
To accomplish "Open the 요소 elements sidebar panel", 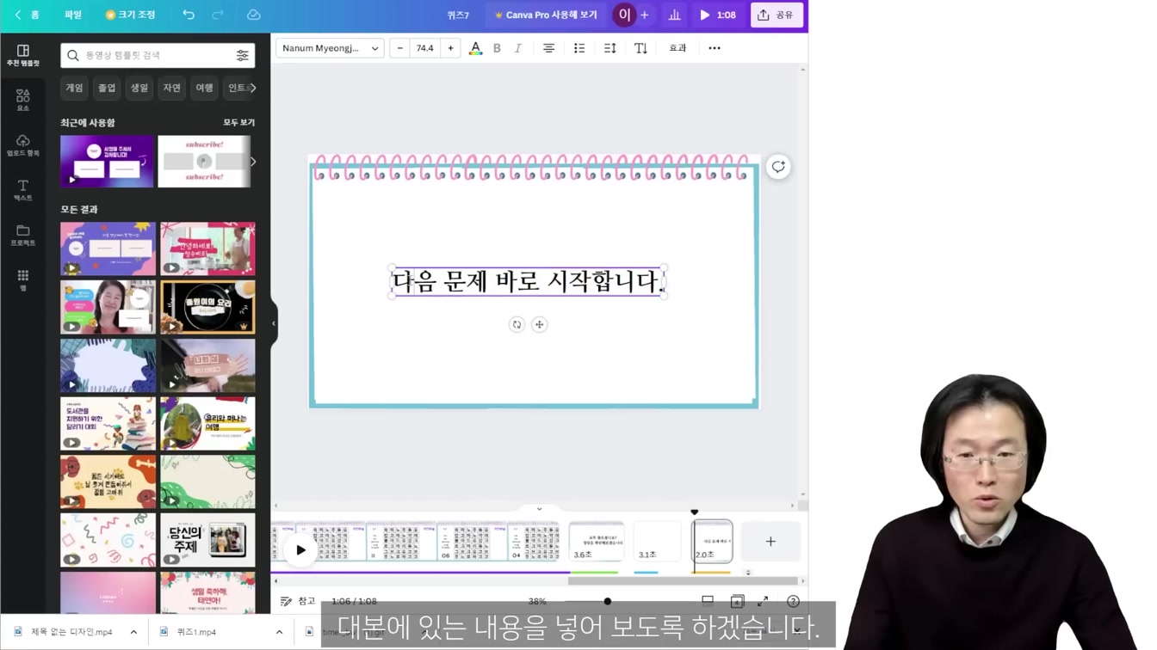I will click(x=23, y=100).
